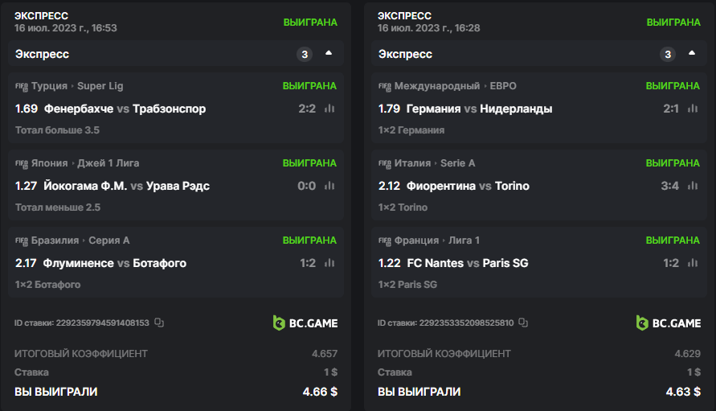Image resolution: width=716 pixels, height=411 pixels.
Task: Open statistics icon for Фенербахче vs Трабзонспор
Action: click(x=329, y=109)
